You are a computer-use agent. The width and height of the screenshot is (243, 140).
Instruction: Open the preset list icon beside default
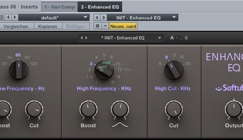(x=2, y=17)
